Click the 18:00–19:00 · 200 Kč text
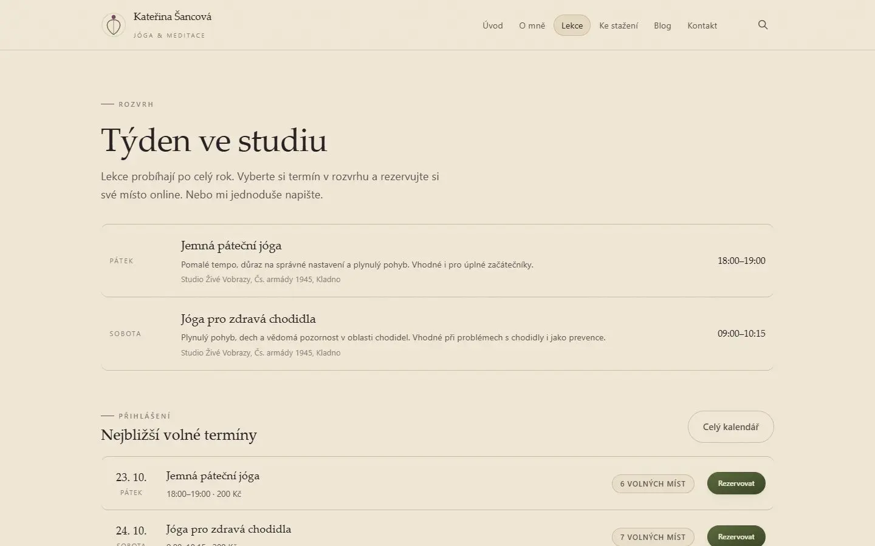The image size is (875, 546). pos(204,494)
